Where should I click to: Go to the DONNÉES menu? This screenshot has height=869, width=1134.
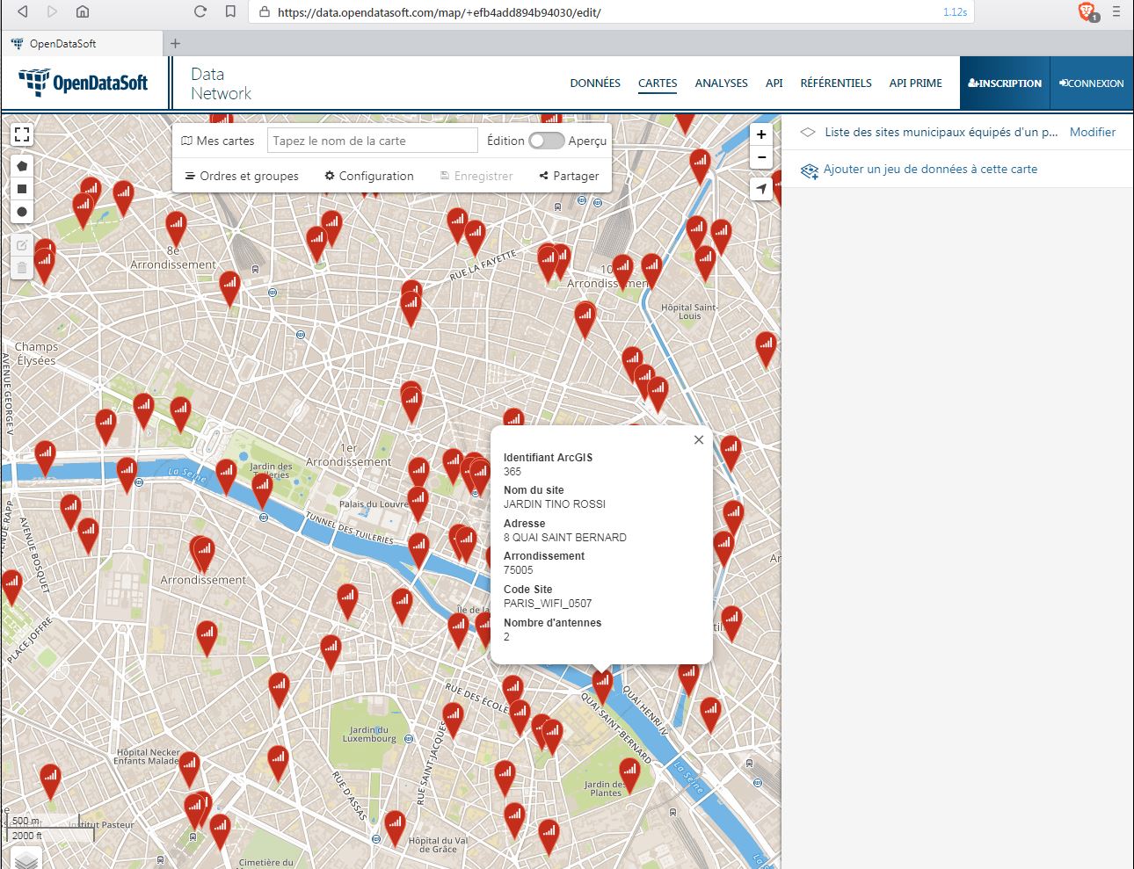[x=595, y=83]
